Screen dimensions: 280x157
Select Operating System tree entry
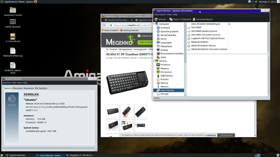(169, 32)
